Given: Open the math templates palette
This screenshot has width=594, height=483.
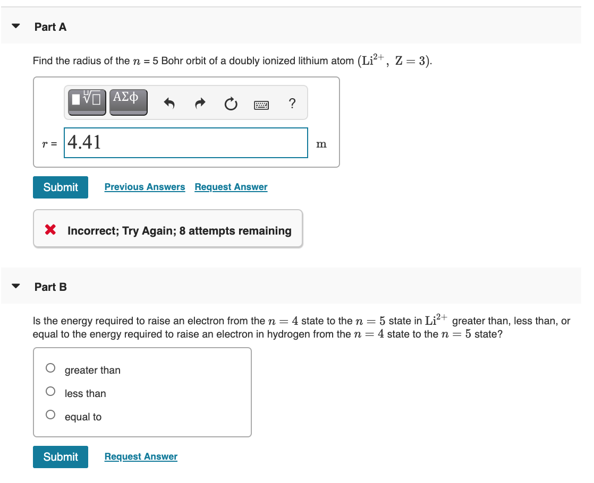Looking at the screenshot, I should tap(86, 101).
